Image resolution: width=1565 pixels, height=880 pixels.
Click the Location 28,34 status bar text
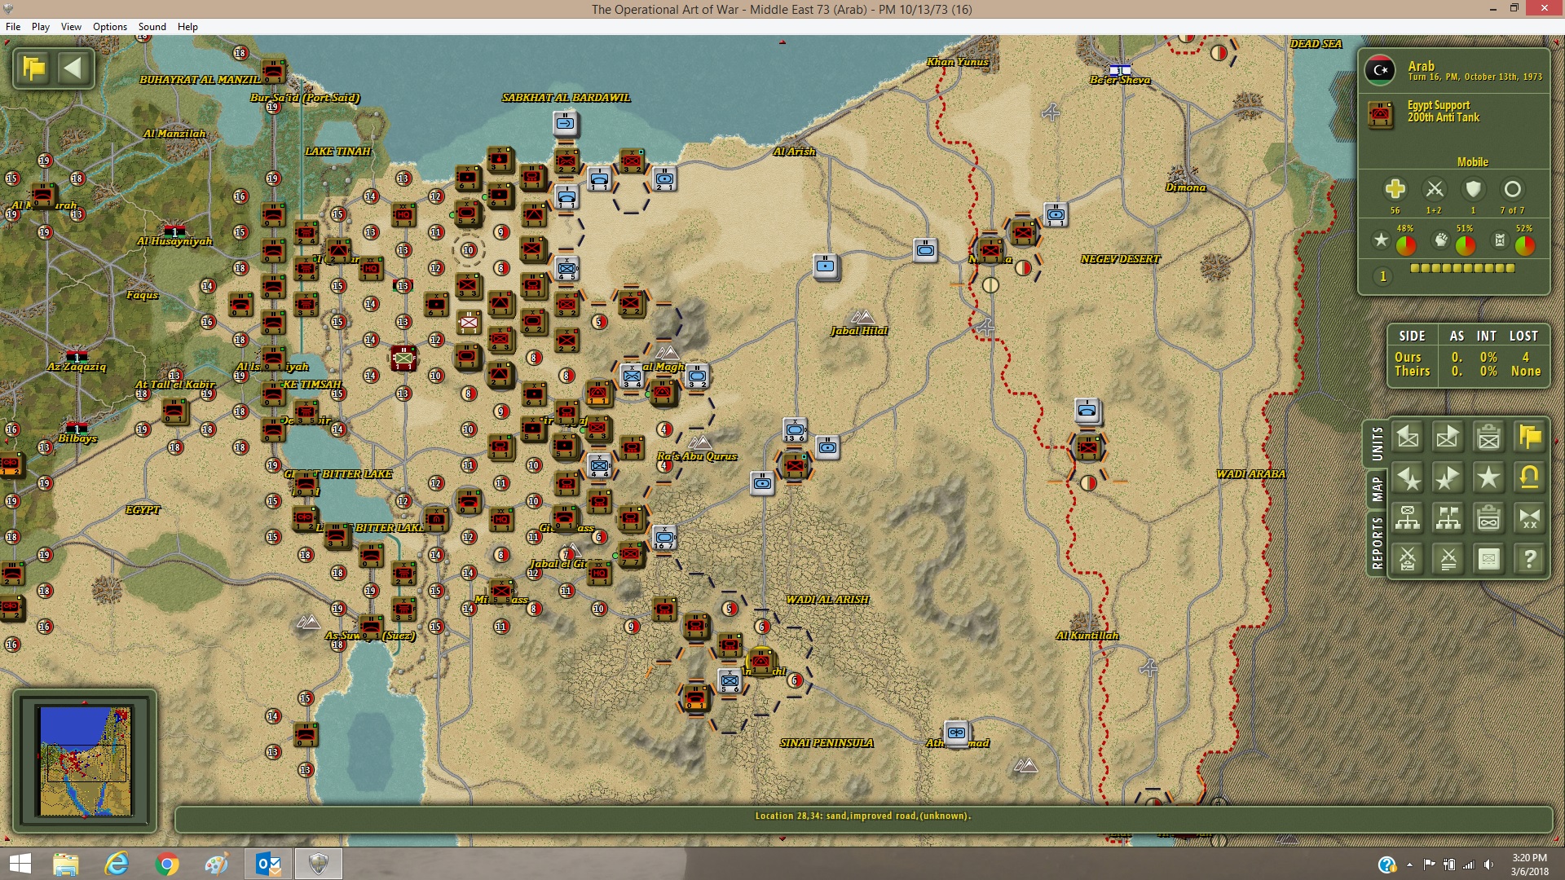[862, 816]
